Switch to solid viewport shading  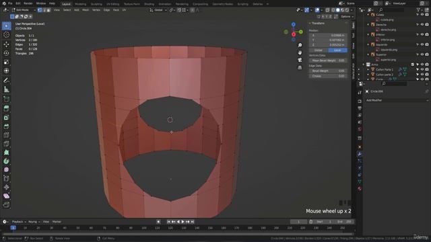pos(338,10)
